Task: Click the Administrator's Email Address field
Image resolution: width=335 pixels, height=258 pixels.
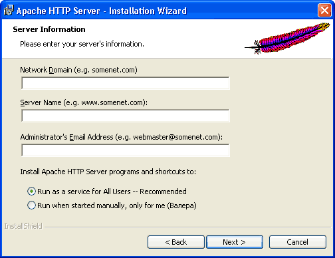Action: (126, 150)
